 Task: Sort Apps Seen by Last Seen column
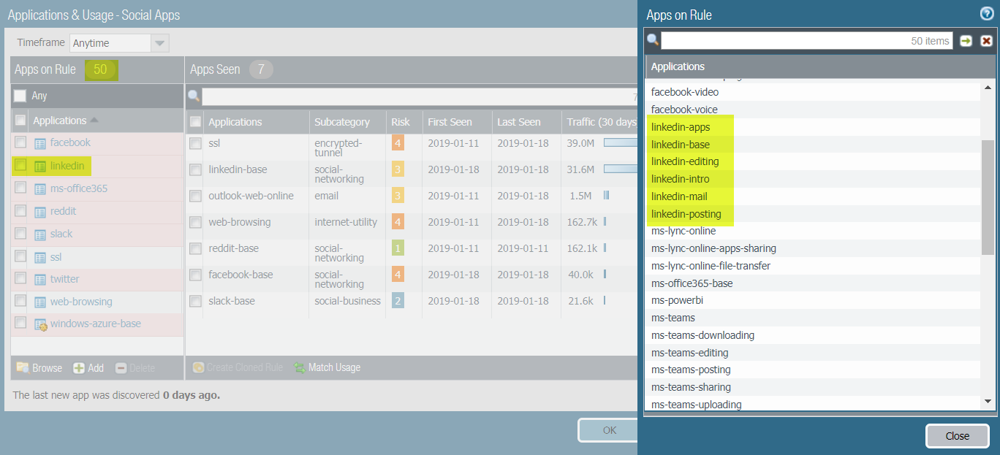pos(526,122)
